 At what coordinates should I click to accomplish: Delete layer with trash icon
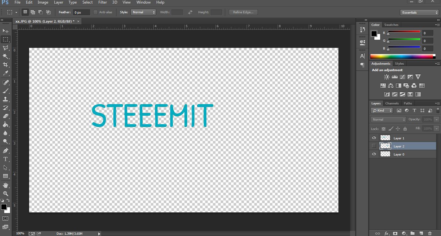(x=430, y=233)
